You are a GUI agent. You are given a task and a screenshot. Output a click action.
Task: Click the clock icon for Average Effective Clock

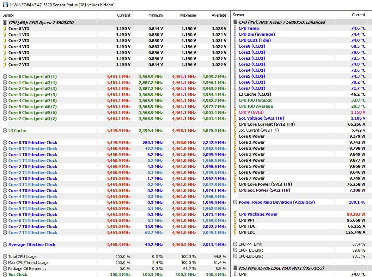[x=5, y=244]
